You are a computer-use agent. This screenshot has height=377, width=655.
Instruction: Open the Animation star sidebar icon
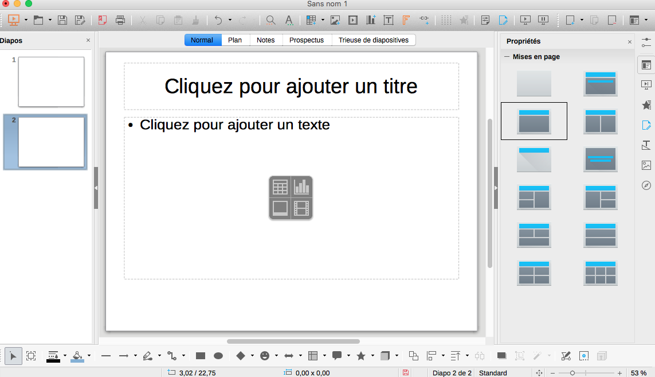646,105
